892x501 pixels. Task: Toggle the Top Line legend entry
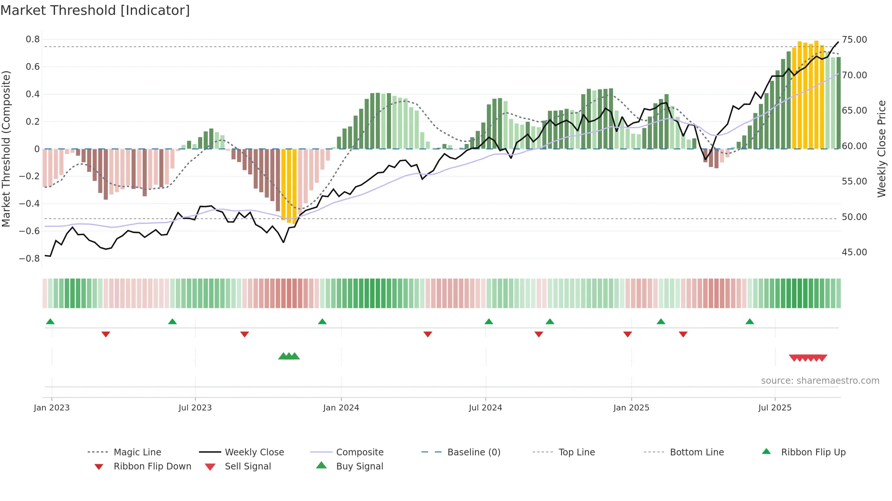(564, 452)
